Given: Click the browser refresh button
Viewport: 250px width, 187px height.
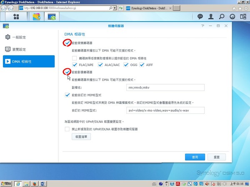Looking at the screenshot, I should 121,8.
